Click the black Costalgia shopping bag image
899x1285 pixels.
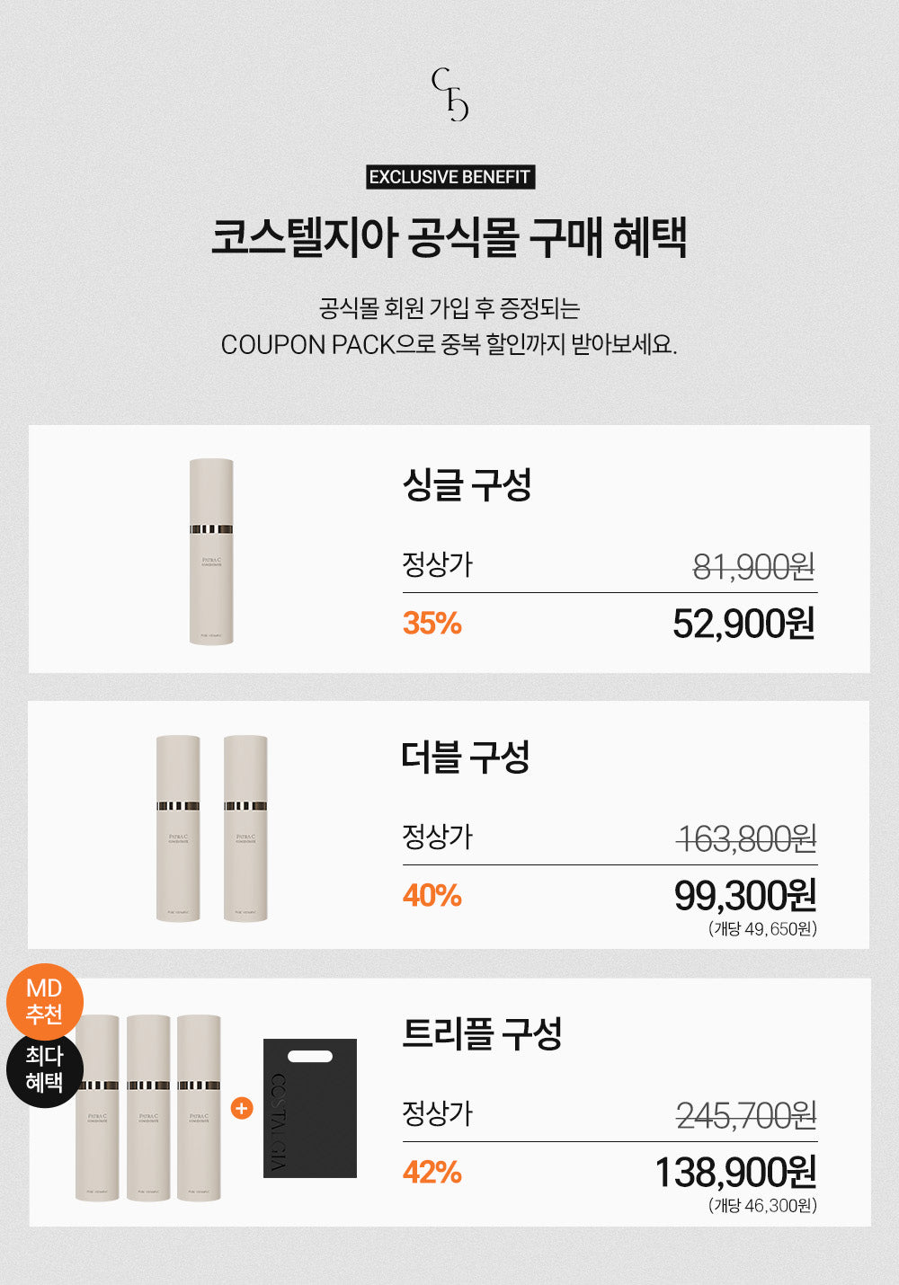[310, 1108]
